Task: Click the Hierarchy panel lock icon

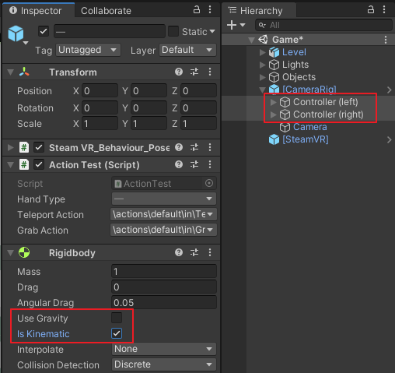Action: 371,10
